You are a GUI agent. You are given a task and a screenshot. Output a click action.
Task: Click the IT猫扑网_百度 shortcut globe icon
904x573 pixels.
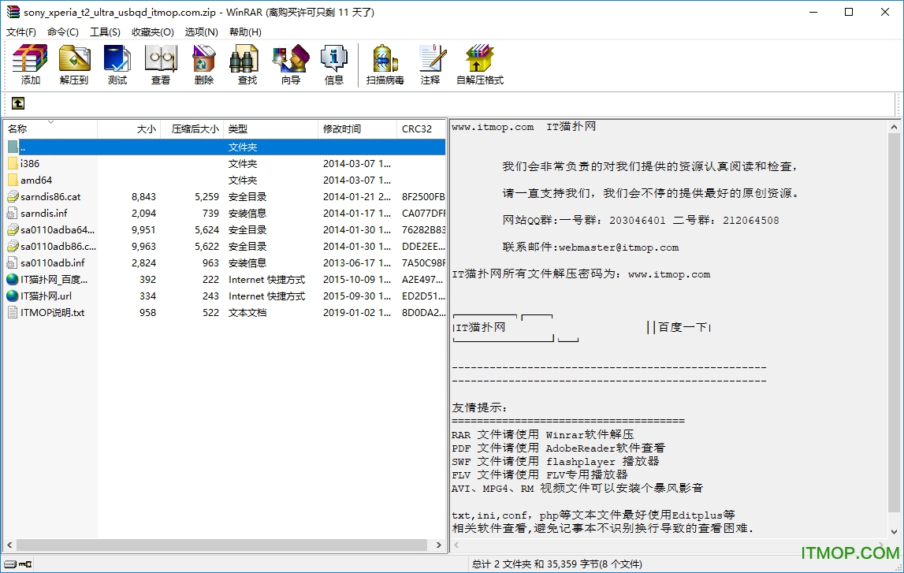click(13, 280)
